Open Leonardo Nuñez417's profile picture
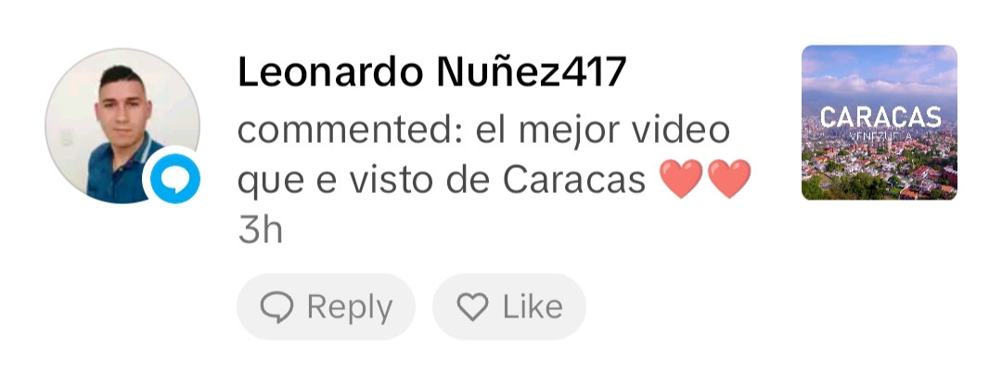Viewport: 1002px width, 386px height. tap(122, 126)
